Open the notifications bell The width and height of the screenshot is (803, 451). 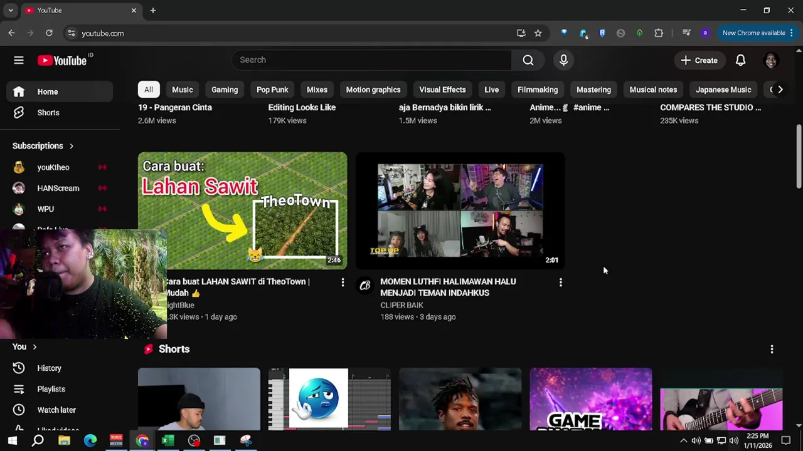(740, 60)
